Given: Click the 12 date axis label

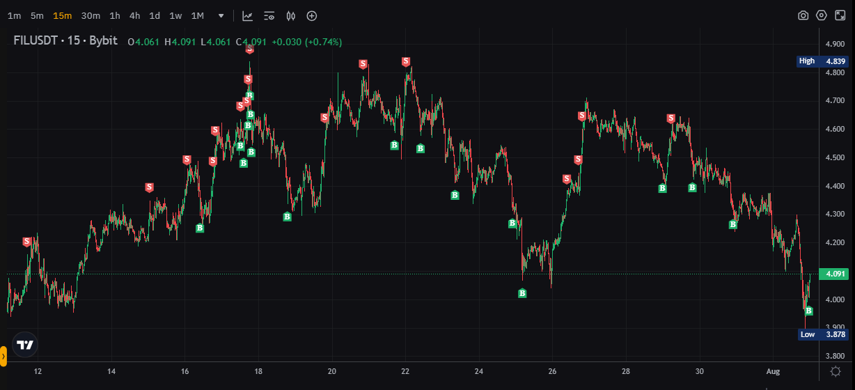Looking at the screenshot, I should tap(38, 371).
